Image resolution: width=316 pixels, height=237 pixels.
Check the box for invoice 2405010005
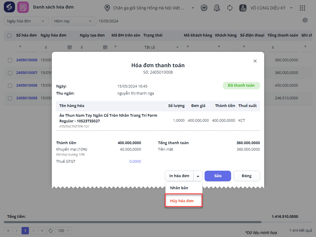(x=10, y=98)
